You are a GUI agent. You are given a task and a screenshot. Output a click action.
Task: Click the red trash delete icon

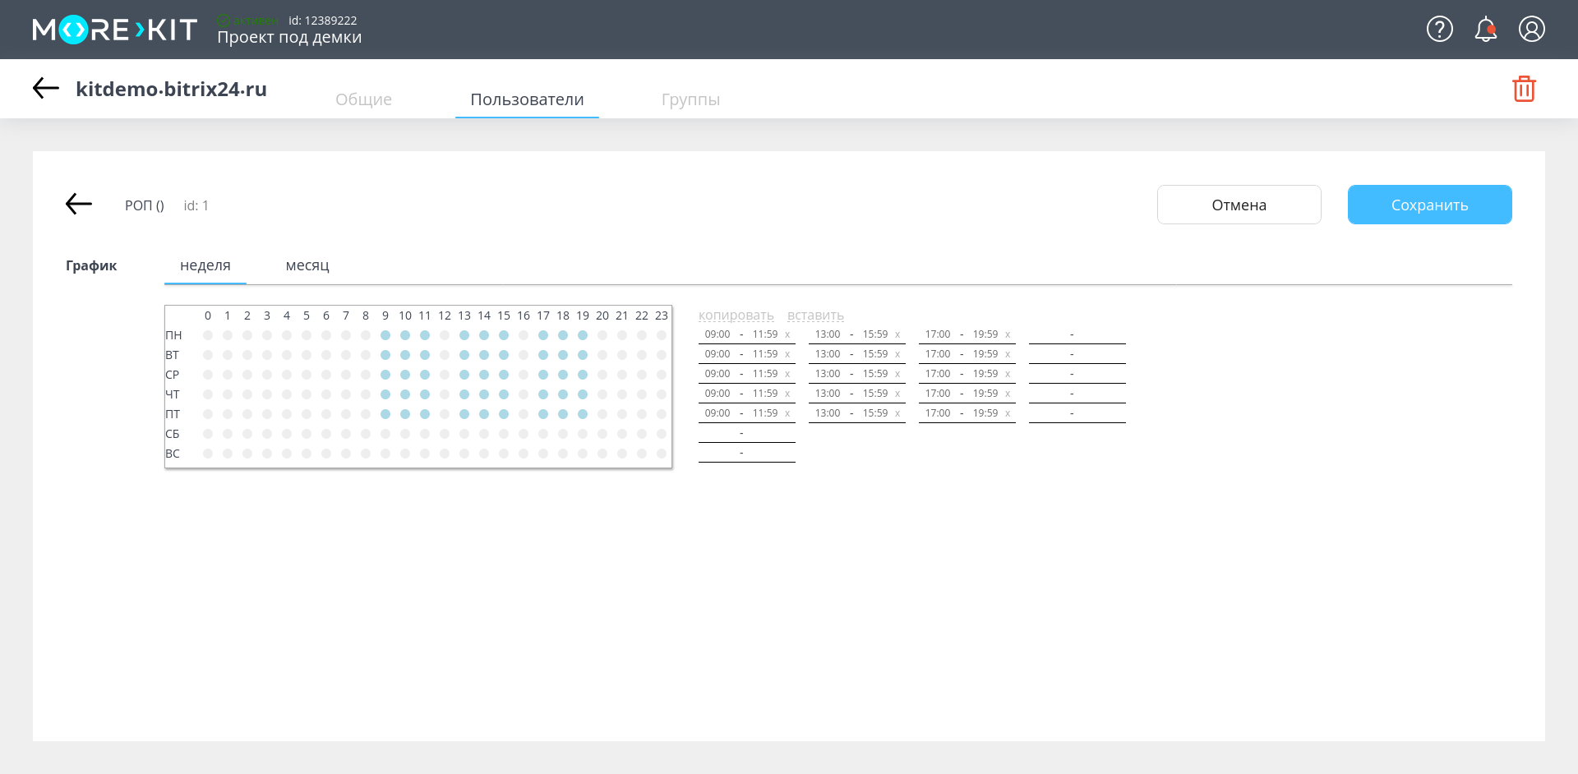1524,89
